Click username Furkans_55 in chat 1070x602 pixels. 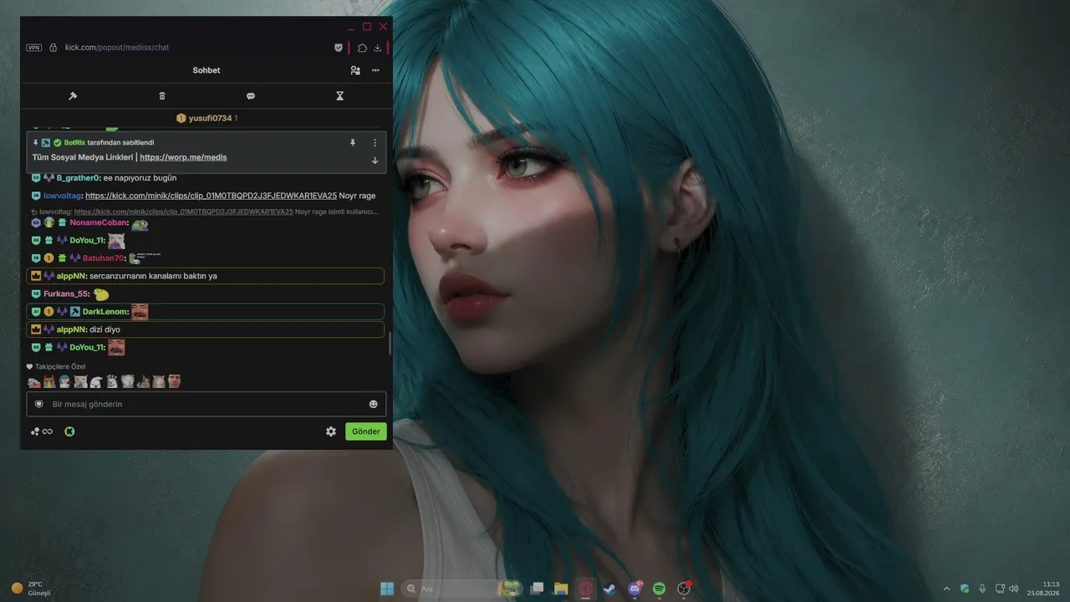coord(66,294)
